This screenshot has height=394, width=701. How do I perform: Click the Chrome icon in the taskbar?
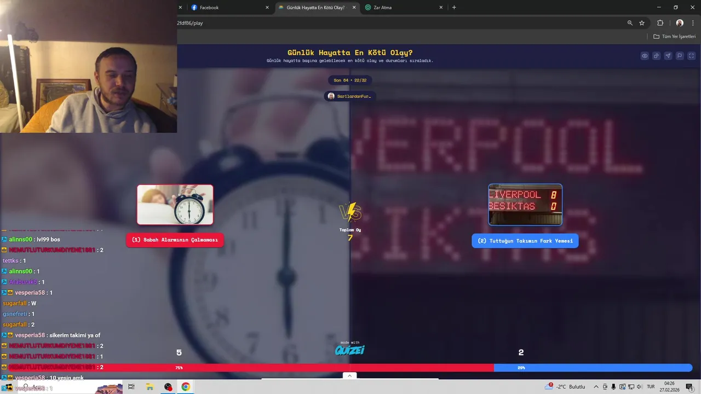tap(186, 387)
